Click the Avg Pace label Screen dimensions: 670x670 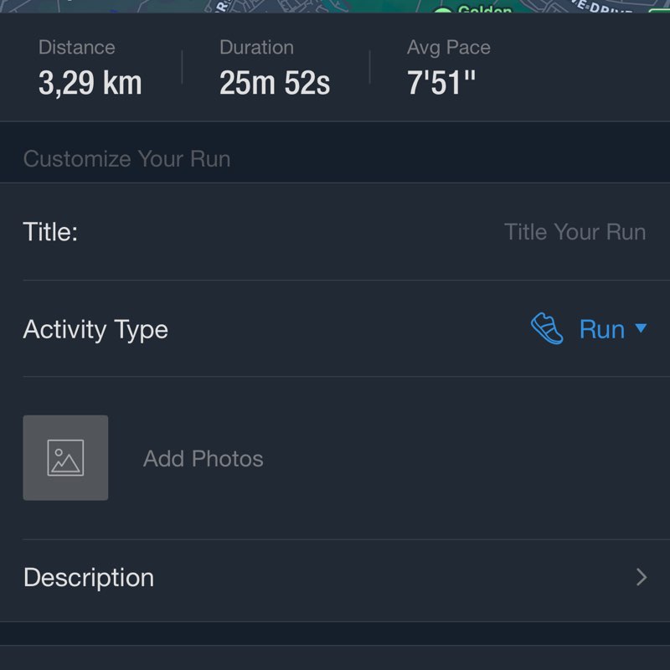(448, 48)
